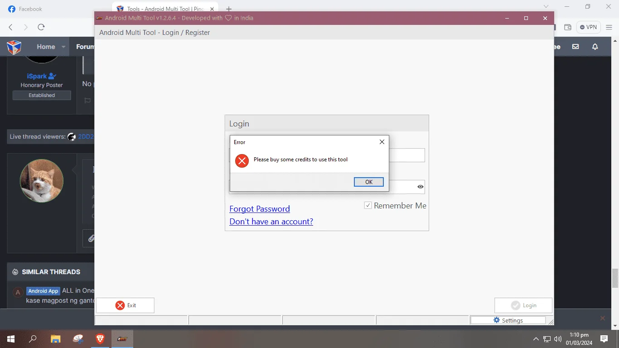The image size is (619, 348).
Task: Click the Android Multi Tool title bar app icon
Action: click(100, 18)
